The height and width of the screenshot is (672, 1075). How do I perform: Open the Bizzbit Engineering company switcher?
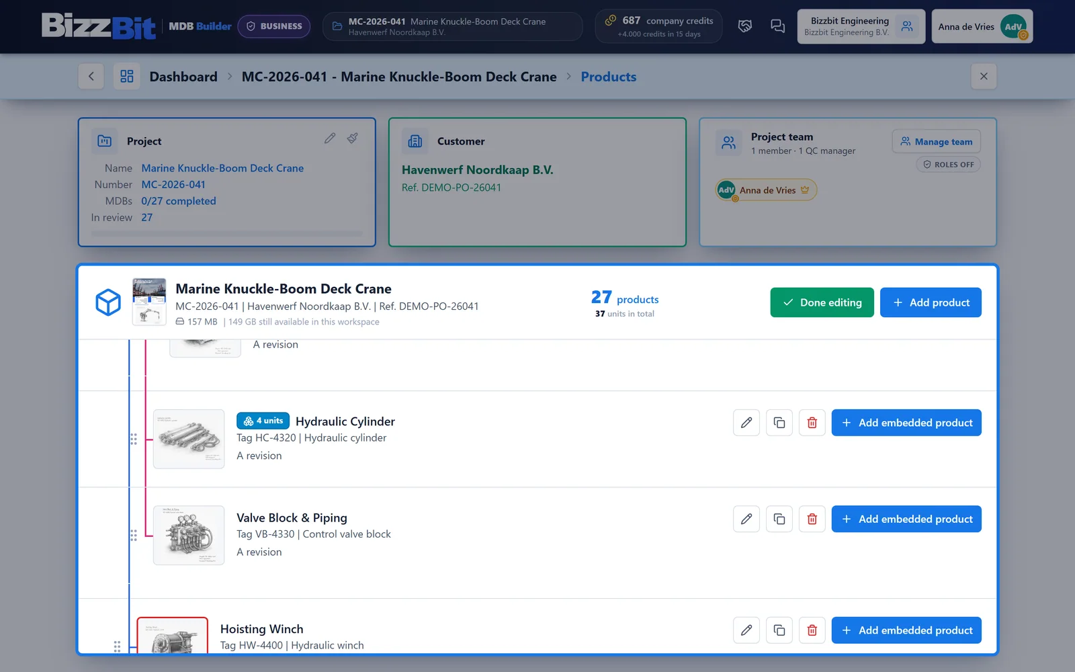pyautogui.click(x=861, y=26)
